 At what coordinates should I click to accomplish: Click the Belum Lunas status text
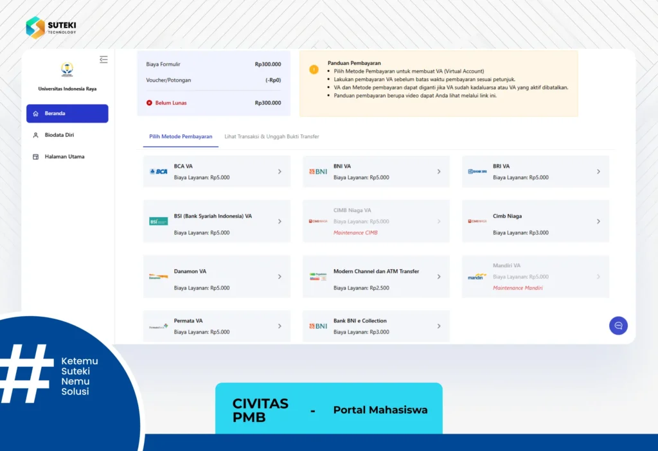[x=171, y=103]
